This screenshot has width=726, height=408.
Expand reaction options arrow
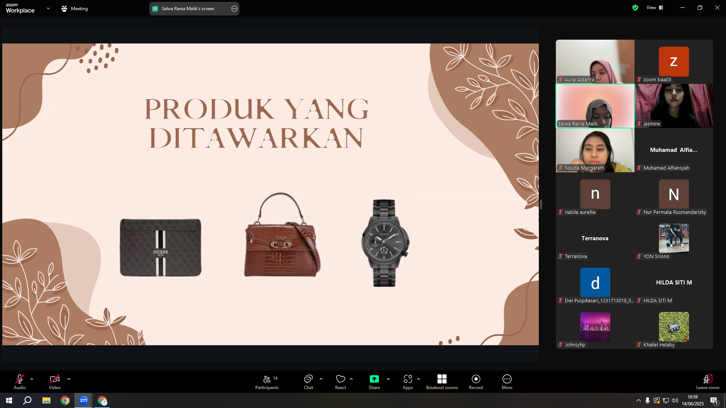(351, 379)
